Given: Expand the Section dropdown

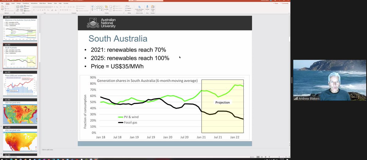Looking at the screenshot, I should pyautogui.click(x=27, y=11).
